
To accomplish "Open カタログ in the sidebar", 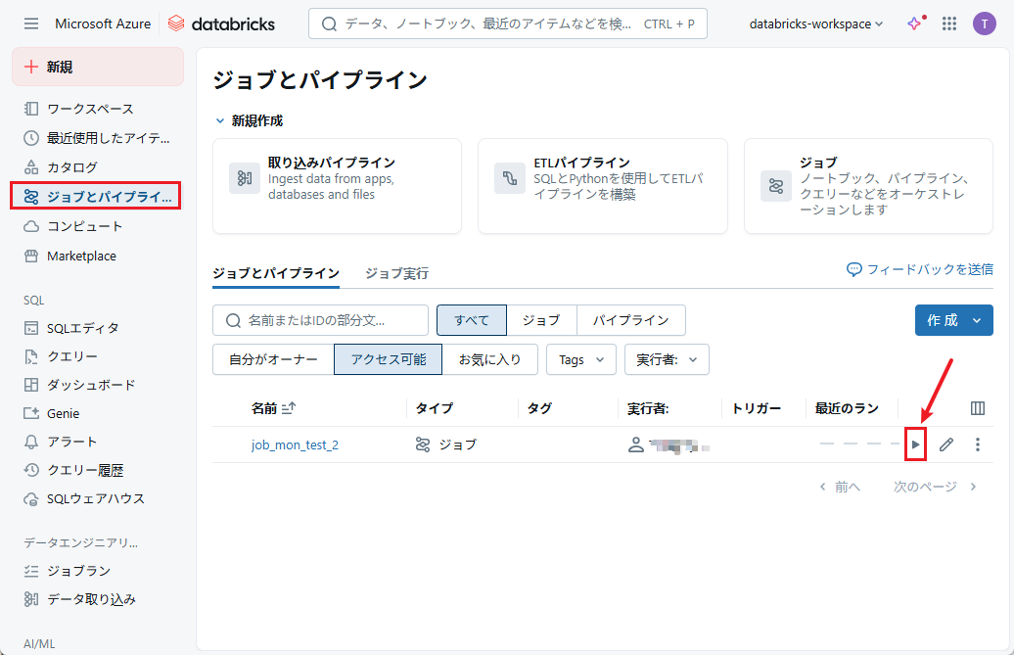I will (71, 167).
